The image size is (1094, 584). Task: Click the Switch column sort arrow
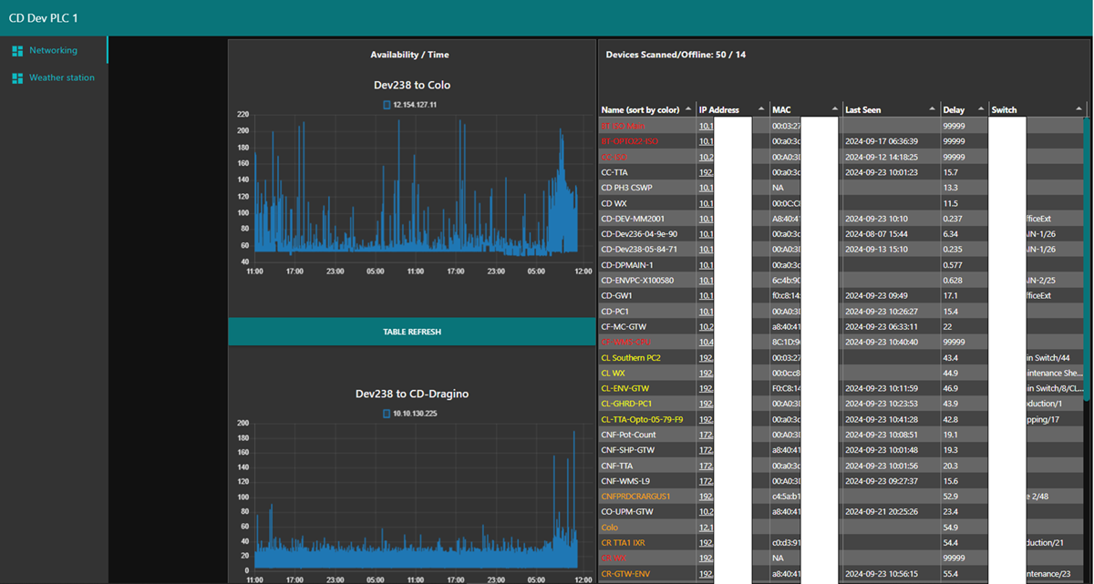1078,109
